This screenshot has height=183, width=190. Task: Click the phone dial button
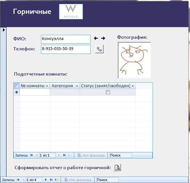click(x=99, y=49)
